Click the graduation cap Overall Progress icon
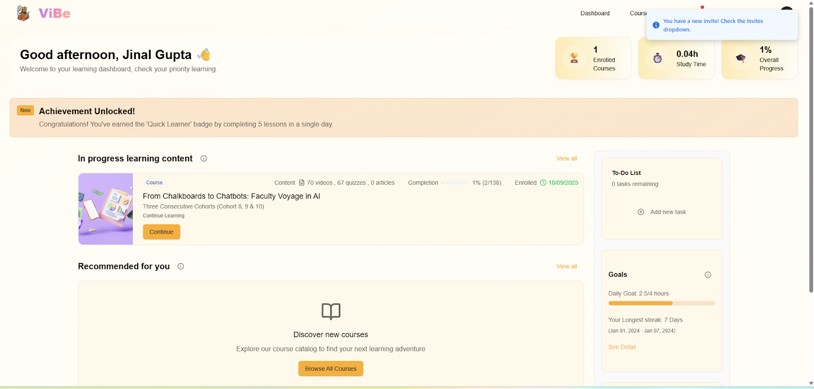 [741, 58]
